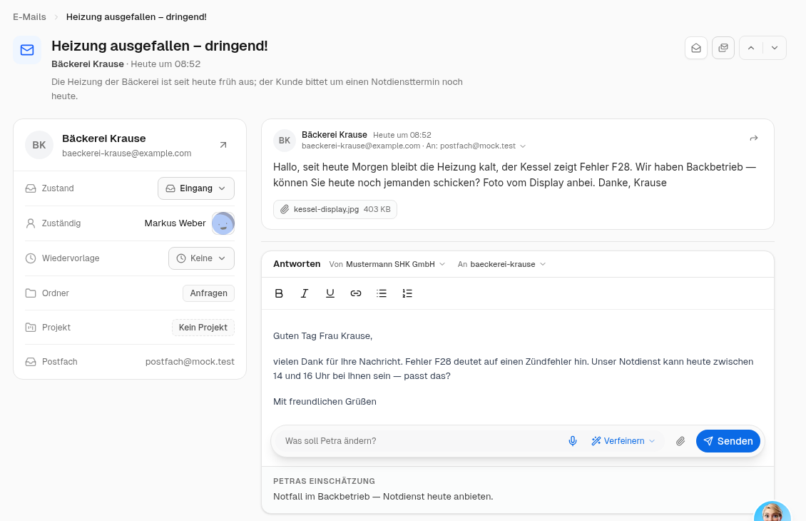The image size is (806, 521).
Task: Click into the reply text at 'Guten Tag Frau Krause,'
Action: (323, 336)
